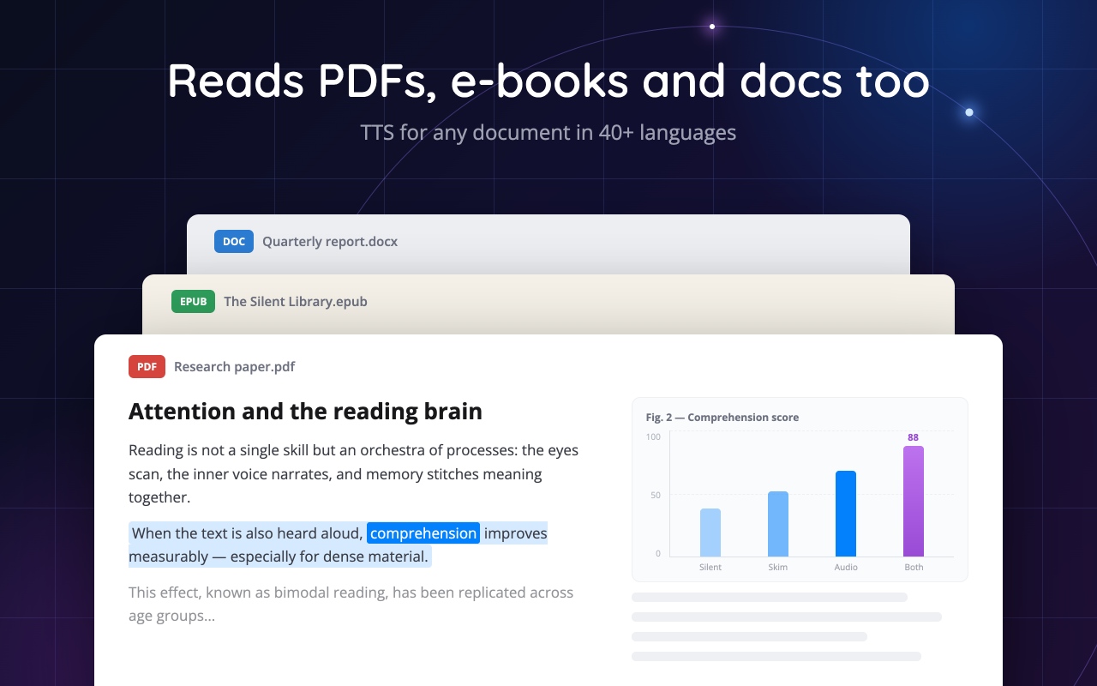The height and width of the screenshot is (686, 1097).
Task: Click the 50 y-axis label
Action: (656, 496)
